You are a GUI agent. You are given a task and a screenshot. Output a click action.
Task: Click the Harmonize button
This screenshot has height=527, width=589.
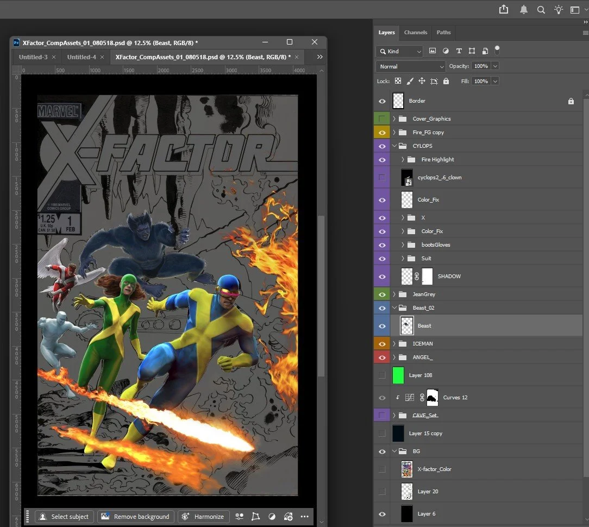(x=203, y=517)
